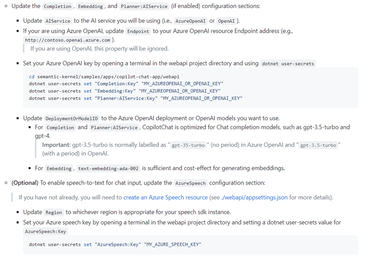
Task: Click the 'dotnet user-secrets' inline code above first code block
Action: [x=288, y=63]
